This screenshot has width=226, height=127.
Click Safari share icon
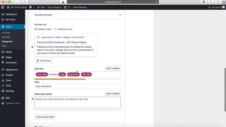(x=211, y=2)
